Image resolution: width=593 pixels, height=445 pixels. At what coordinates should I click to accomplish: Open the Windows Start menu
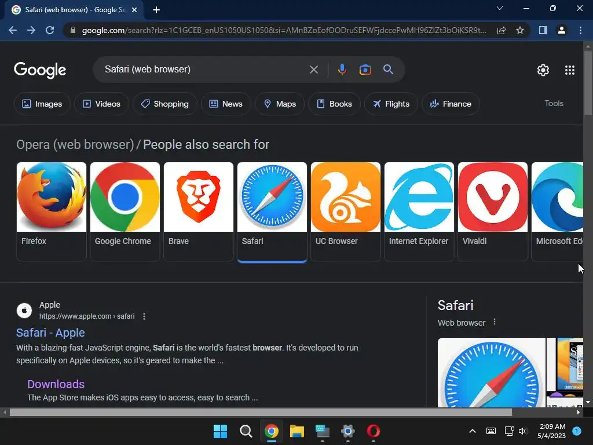(x=220, y=431)
